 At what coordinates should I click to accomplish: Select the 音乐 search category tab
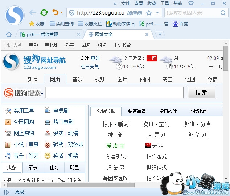click(77, 79)
